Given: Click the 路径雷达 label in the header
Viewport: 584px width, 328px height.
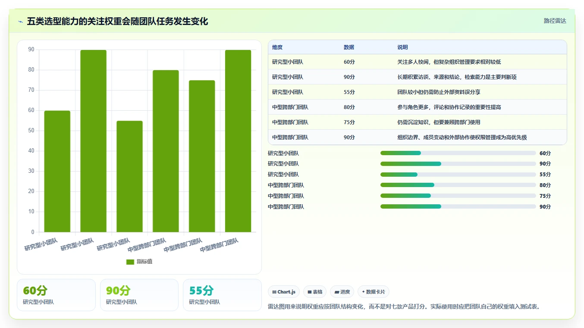Looking at the screenshot, I should 555,21.
